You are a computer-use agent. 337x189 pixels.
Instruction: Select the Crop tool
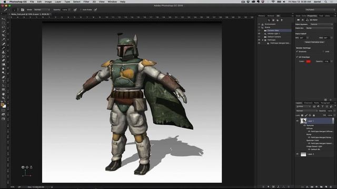[x=3, y=36]
